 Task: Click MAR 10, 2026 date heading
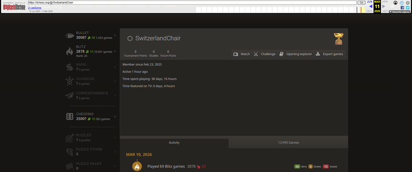139,155
